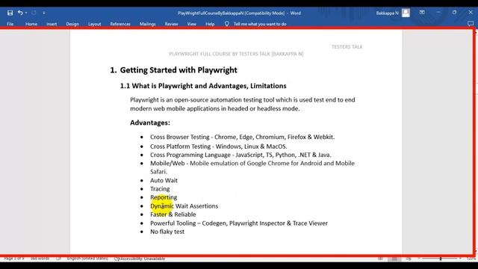The height and width of the screenshot is (269, 478).
Task: Click the zoom percentage in status bar
Action: (x=471, y=259)
